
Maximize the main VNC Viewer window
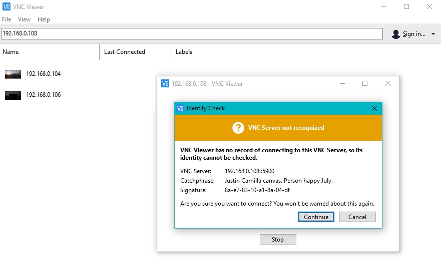[406, 6]
